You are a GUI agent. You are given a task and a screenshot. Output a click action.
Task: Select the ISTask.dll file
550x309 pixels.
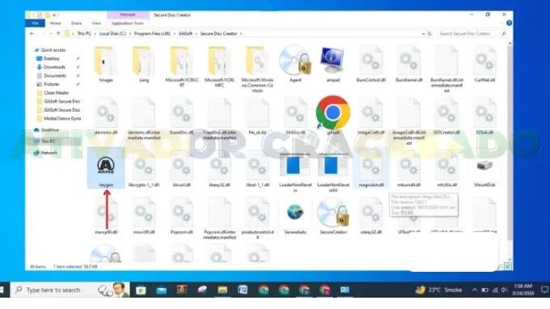click(x=484, y=116)
